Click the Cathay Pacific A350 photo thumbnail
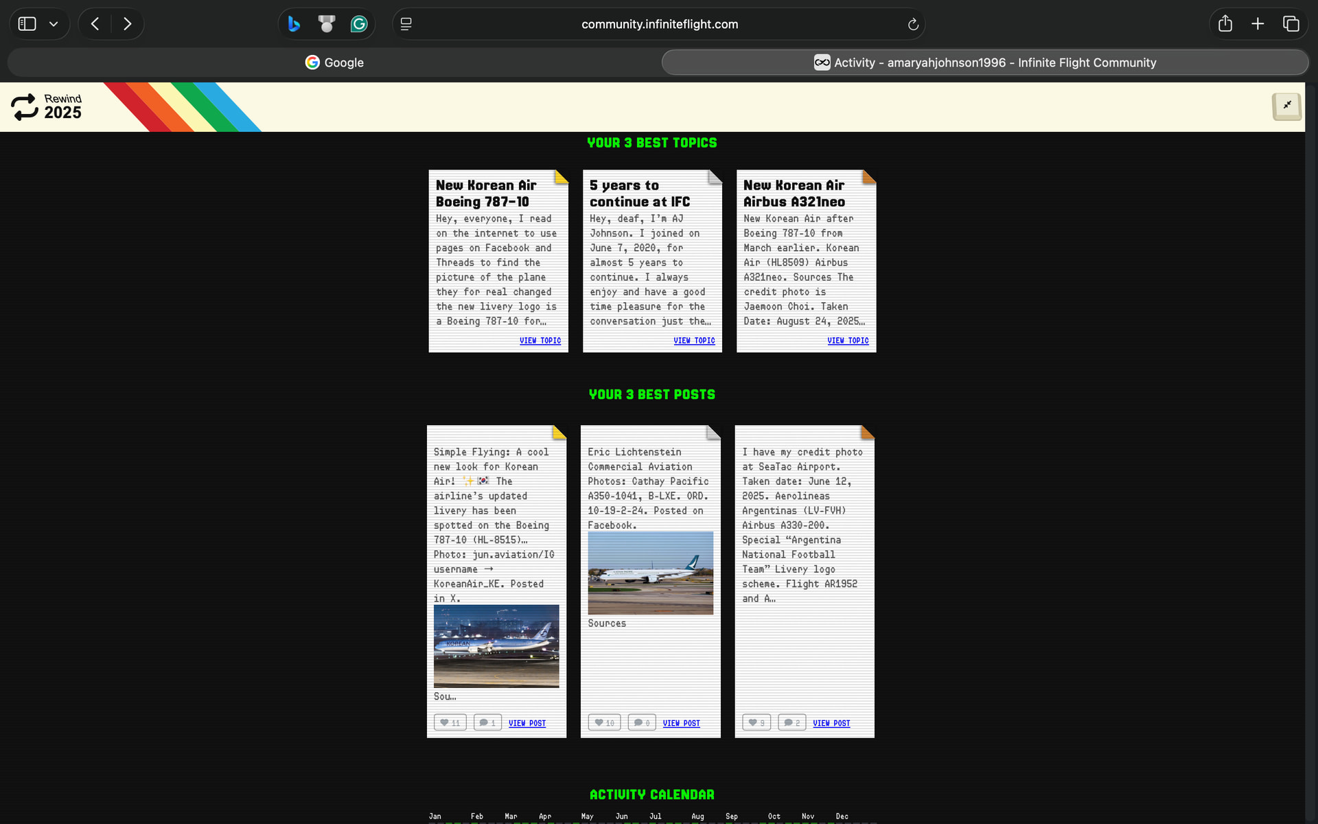Image resolution: width=1318 pixels, height=824 pixels. [650, 573]
